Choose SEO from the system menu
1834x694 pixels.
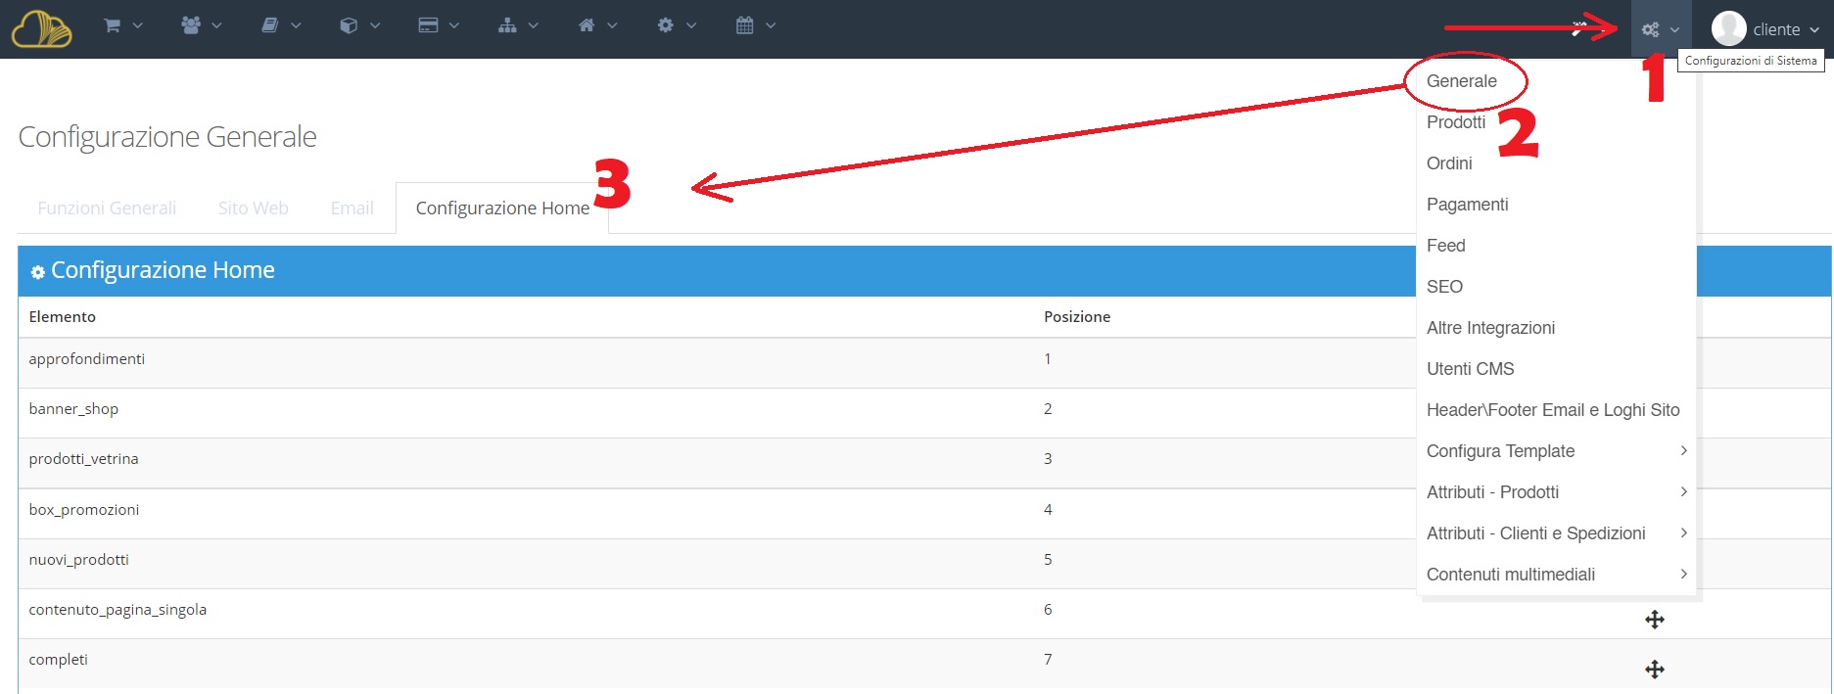tap(1444, 287)
